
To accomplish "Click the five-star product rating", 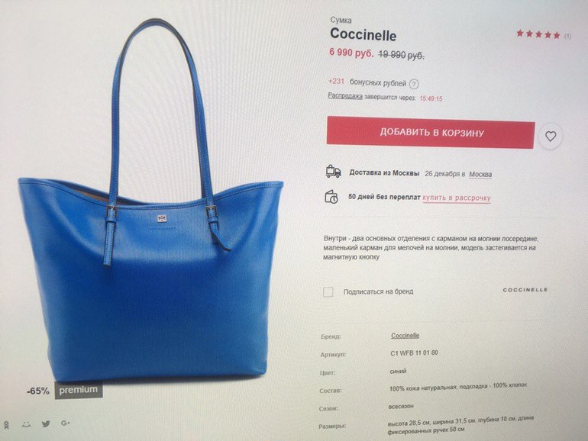I will pos(538,34).
